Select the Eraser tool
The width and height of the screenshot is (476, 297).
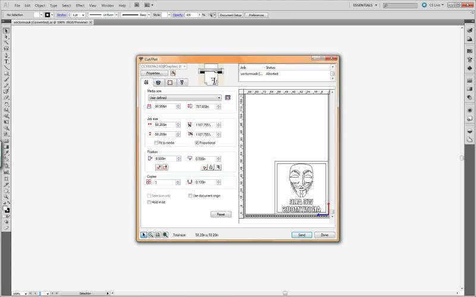[6, 97]
